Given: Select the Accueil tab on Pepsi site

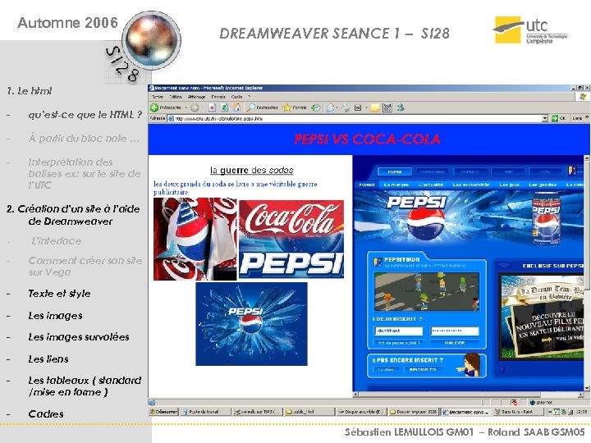Looking at the screenshot, I should 366,185.
